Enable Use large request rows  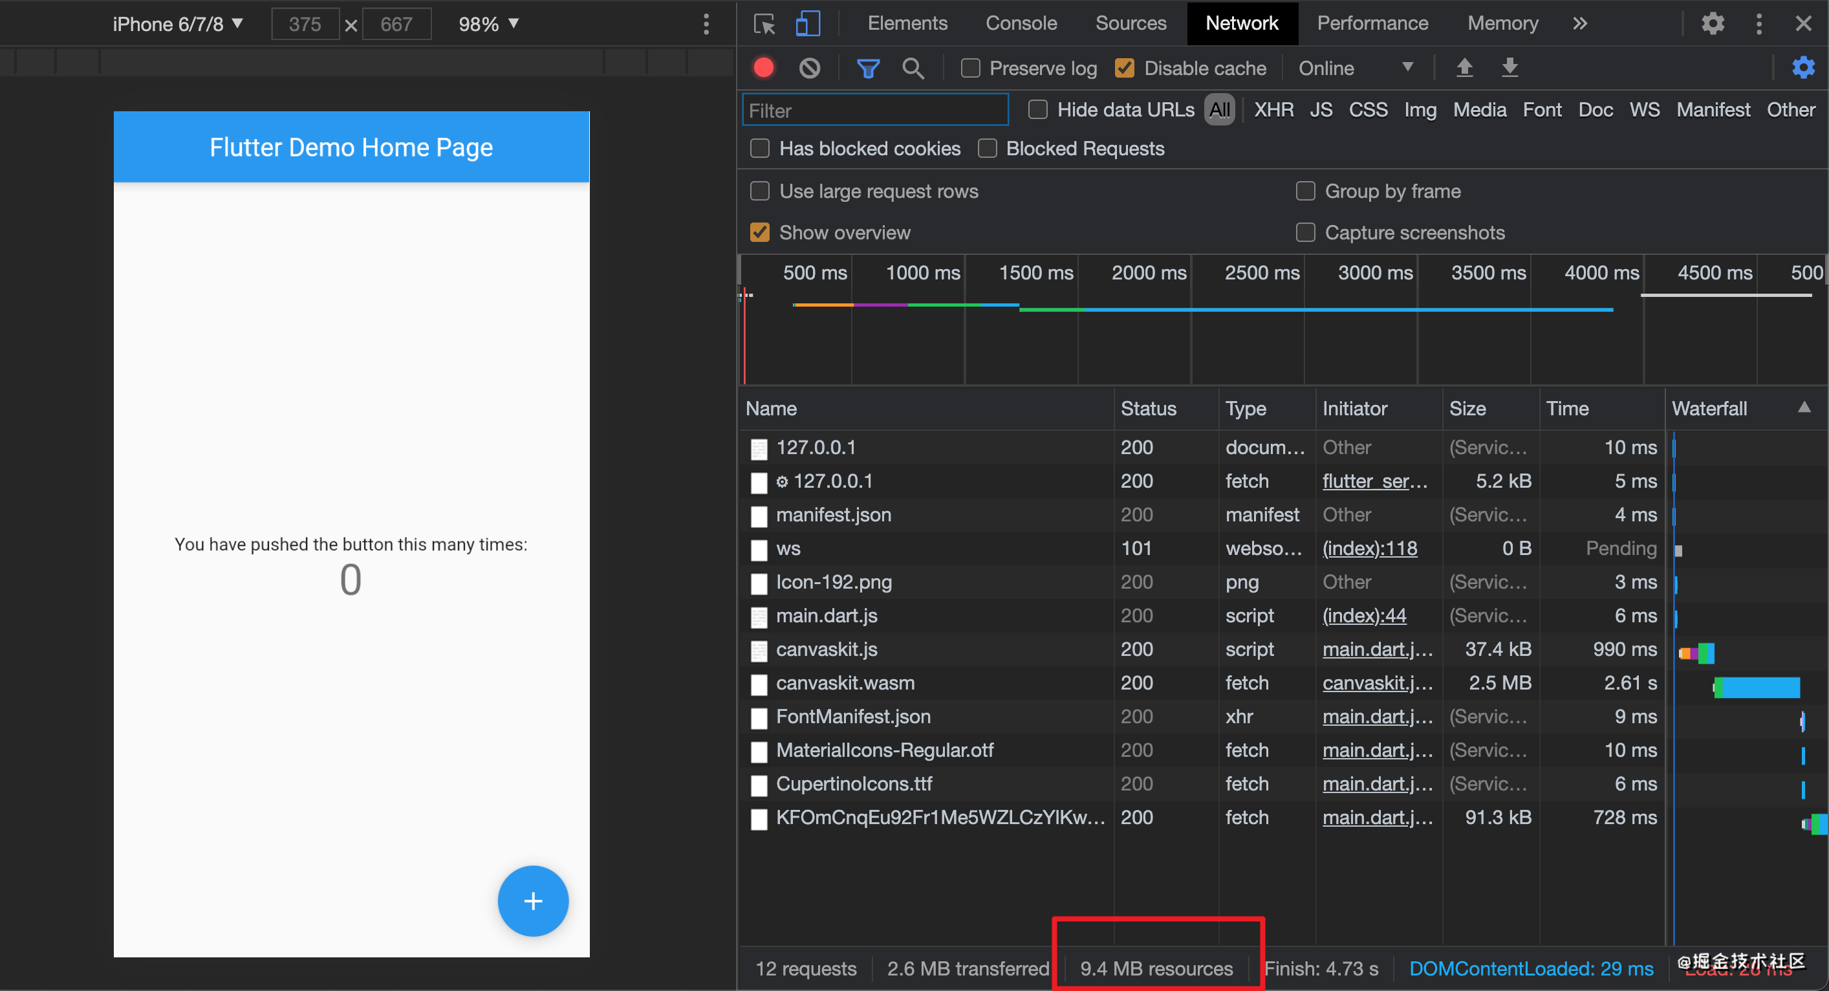click(760, 191)
